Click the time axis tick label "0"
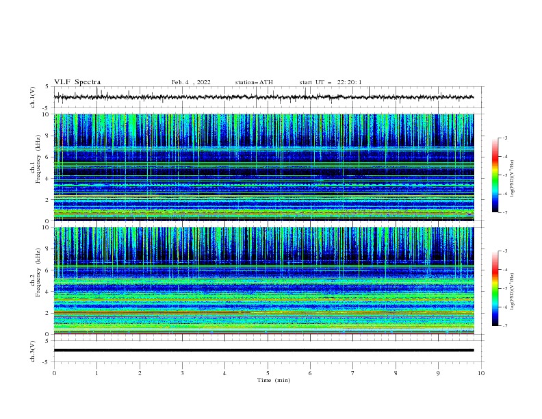 pos(54,373)
